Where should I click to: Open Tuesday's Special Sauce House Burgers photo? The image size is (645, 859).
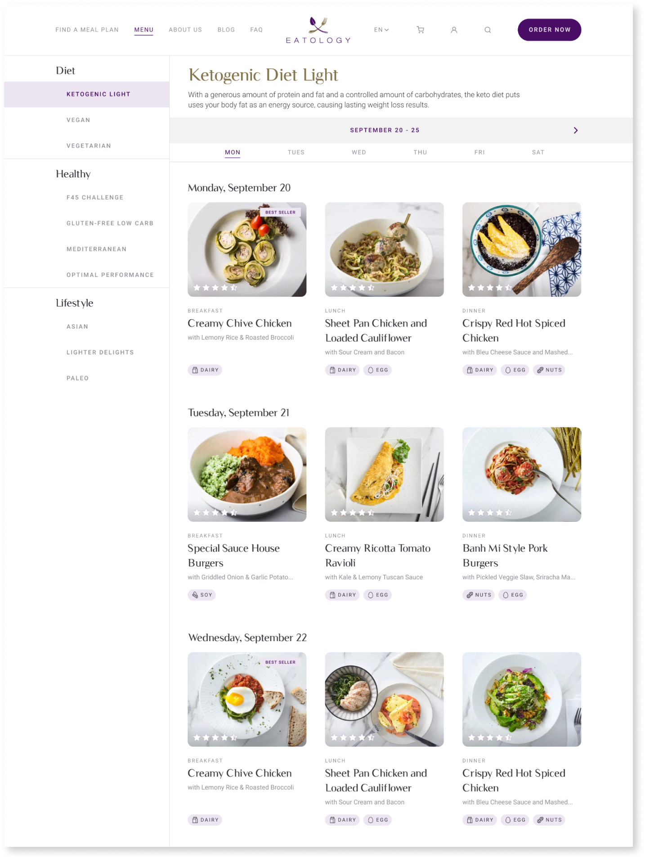pos(247,474)
